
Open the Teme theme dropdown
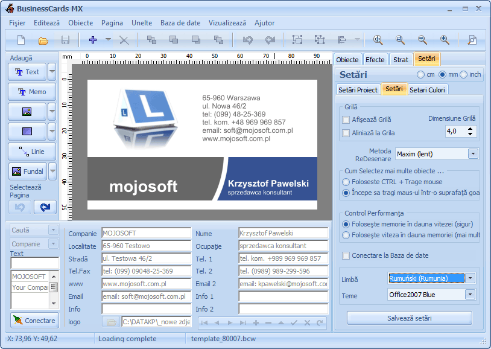[x=470, y=295]
